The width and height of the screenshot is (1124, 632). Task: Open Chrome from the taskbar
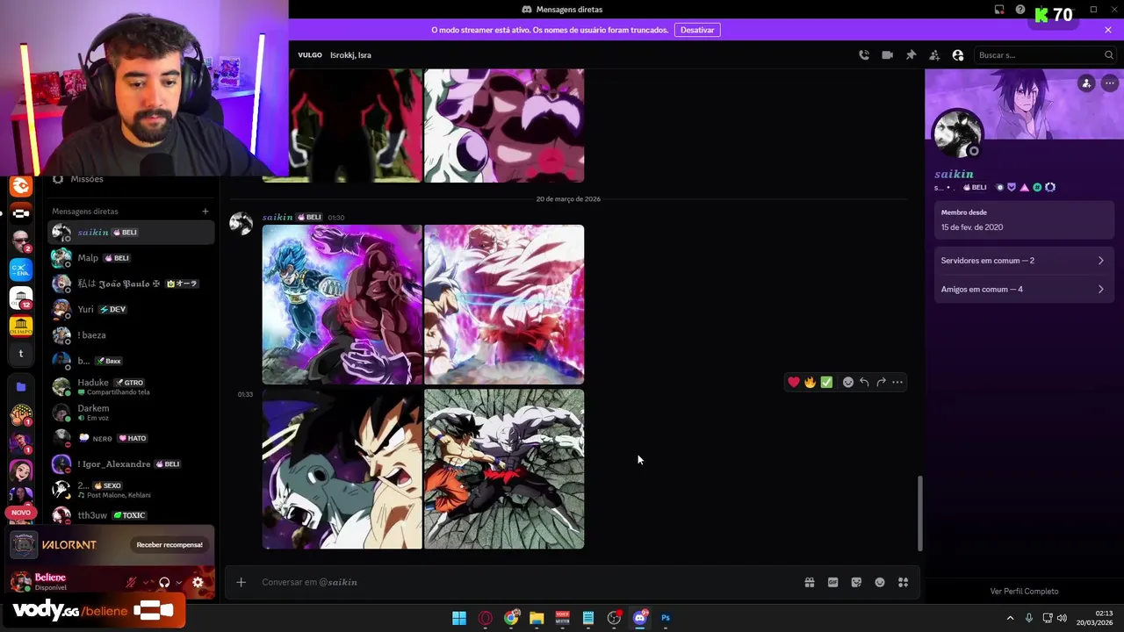click(x=511, y=618)
